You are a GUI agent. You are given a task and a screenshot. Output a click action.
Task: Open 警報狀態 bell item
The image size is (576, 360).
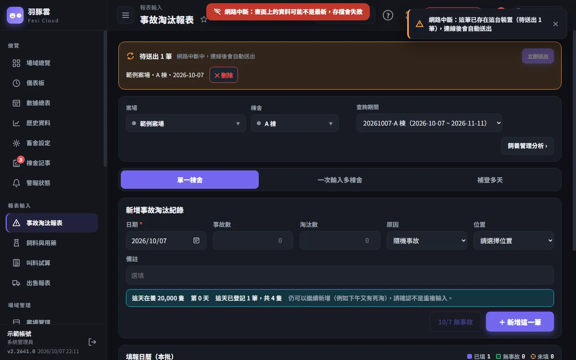click(x=52, y=183)
